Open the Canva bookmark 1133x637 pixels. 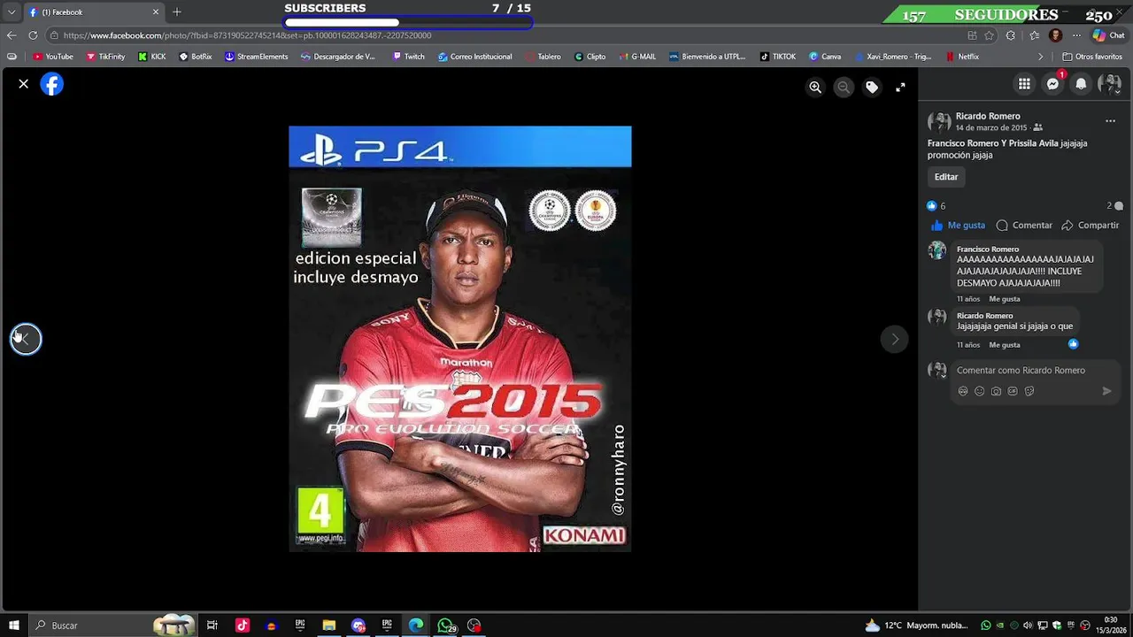point(825,57)
